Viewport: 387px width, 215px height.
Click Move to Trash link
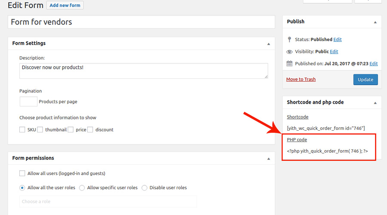301,79
